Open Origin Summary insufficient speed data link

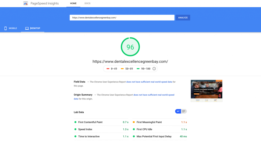[x=124, y=97]
